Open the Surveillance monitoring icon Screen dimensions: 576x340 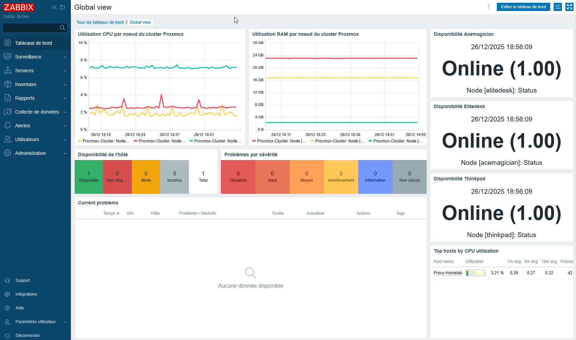(x=8, y=56)
